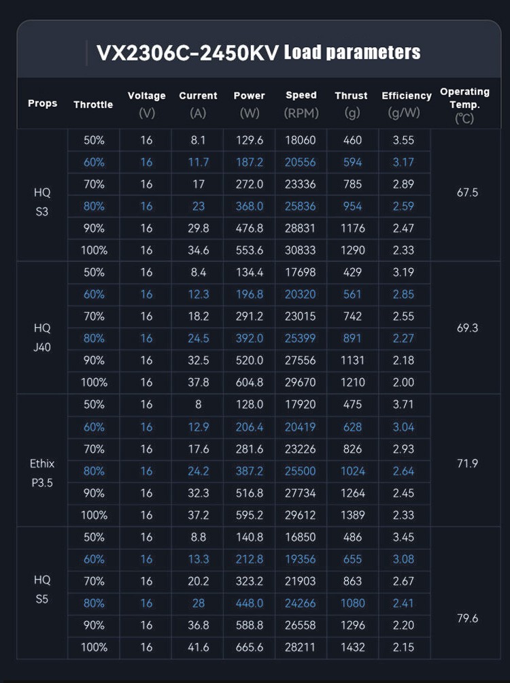Select the Voltage (V) column header
Screen dimensions: 510x683
146,104
